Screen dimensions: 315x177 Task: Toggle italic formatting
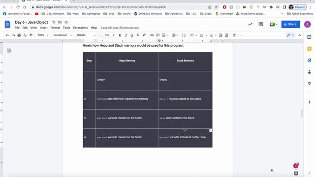(x=126, y=35)
